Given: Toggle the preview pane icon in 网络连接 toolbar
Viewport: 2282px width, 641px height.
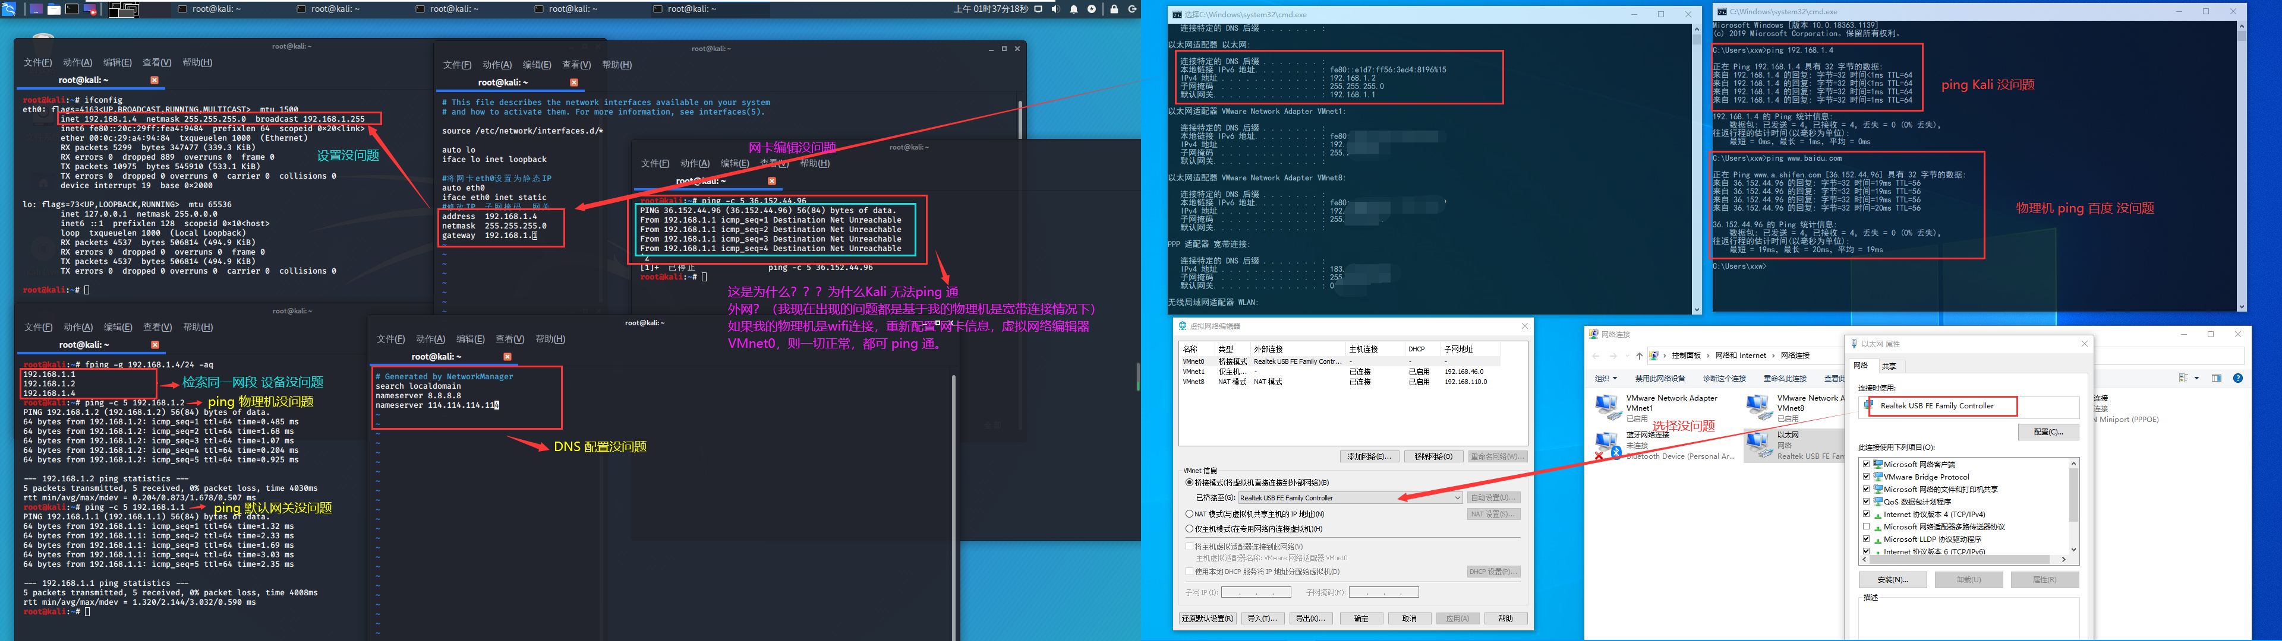Looking at the screenshot, I should [2217, 378].
